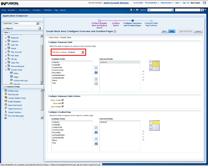The width and height of the screenshot is (208, 166).
Task: Disable the Show Delete checkbox
Action: point(63,107)
